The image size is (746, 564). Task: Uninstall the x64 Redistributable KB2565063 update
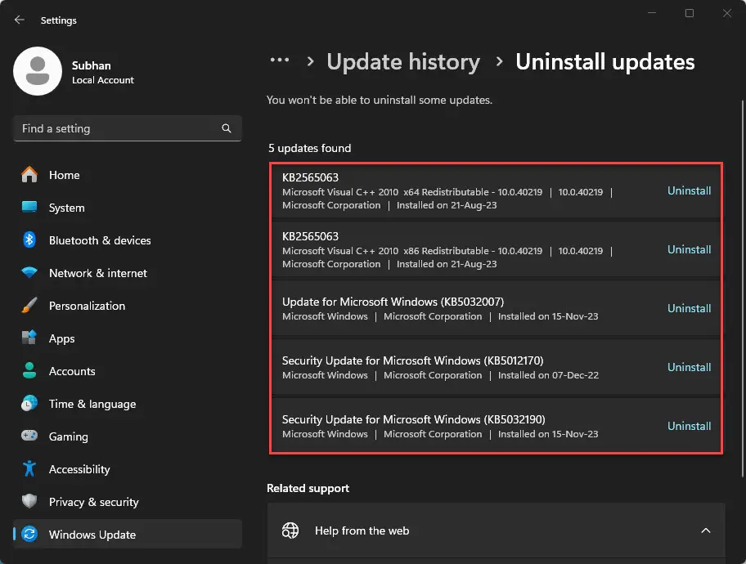pyautogui.click(x=689, y=190)
